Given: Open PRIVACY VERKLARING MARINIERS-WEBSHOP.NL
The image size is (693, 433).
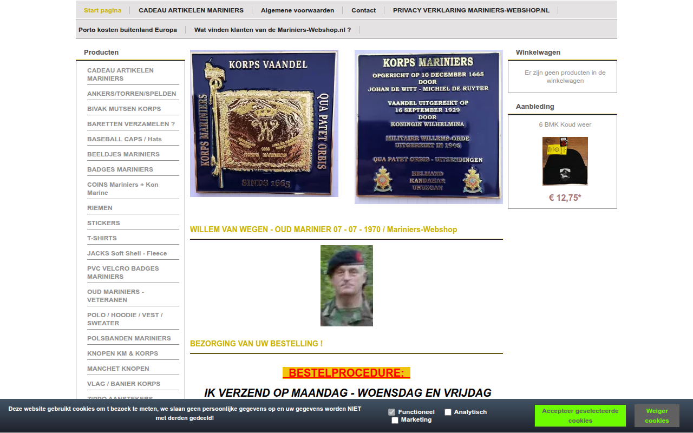Looking at the screenshot, I should point(471,10).
